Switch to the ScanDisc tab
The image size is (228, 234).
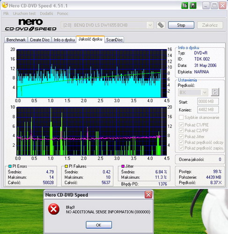point(114,40)
